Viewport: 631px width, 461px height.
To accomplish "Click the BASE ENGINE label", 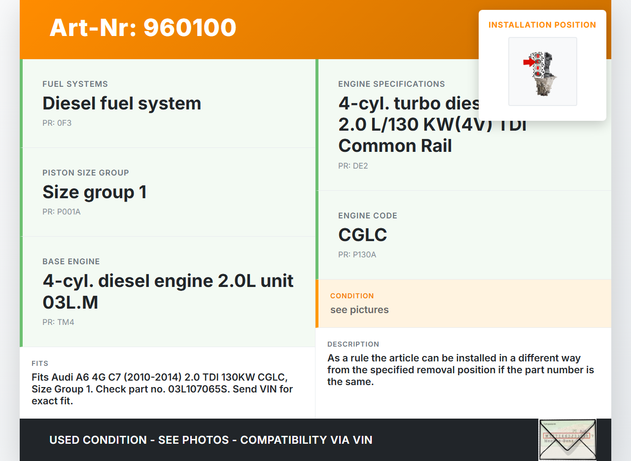I will pyautogui.click(x=71, y=261).
